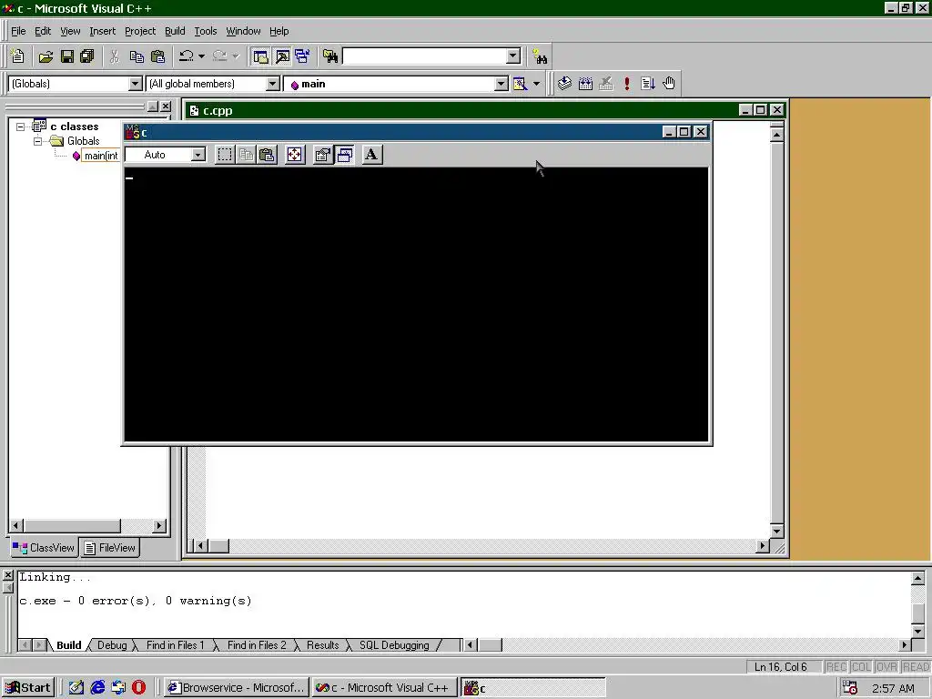Screen dimensions: 932x699
Task: Click the Copy icon in console toolbar
Action: tap(246, 155)
